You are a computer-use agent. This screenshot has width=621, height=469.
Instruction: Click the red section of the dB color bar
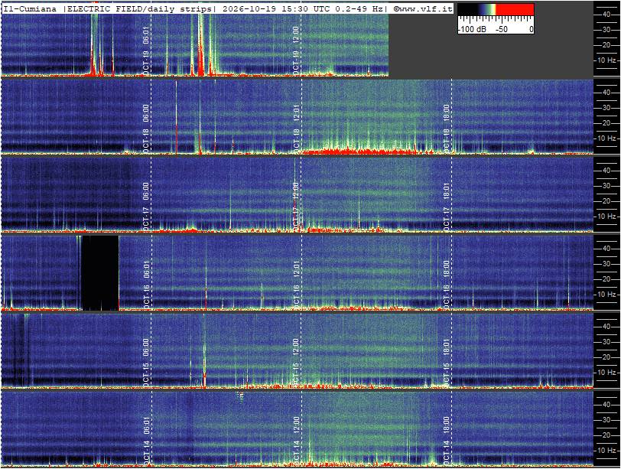pyautogui.click(x=515, y=9)
